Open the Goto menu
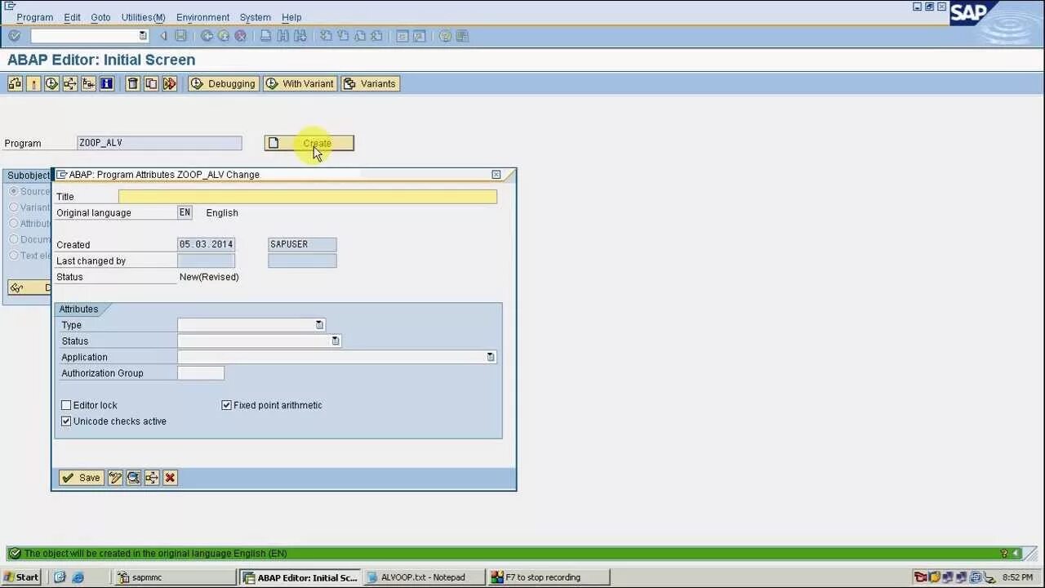1045x588 pixels. pos(100,17)
